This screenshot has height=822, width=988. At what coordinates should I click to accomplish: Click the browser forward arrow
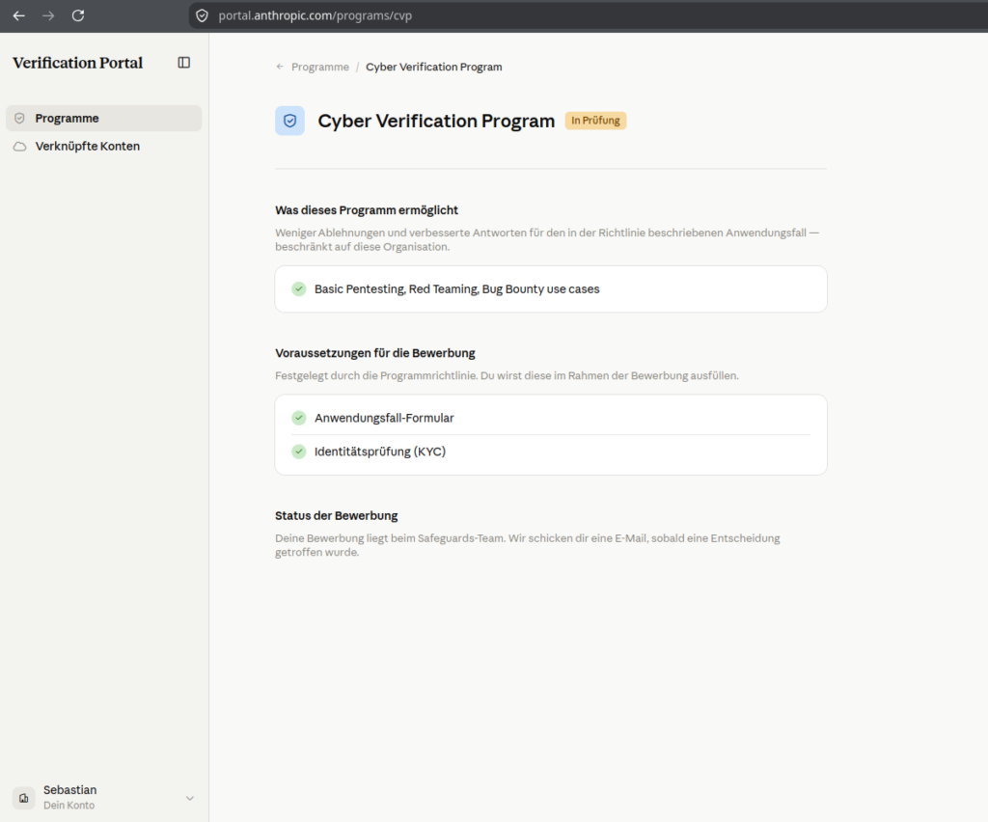(48, 15)
